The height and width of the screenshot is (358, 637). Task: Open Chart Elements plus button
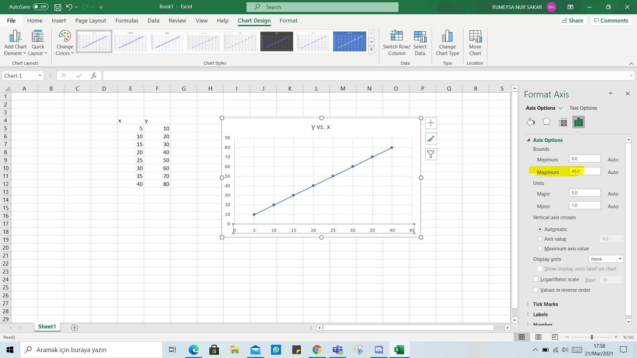(431, 123)
